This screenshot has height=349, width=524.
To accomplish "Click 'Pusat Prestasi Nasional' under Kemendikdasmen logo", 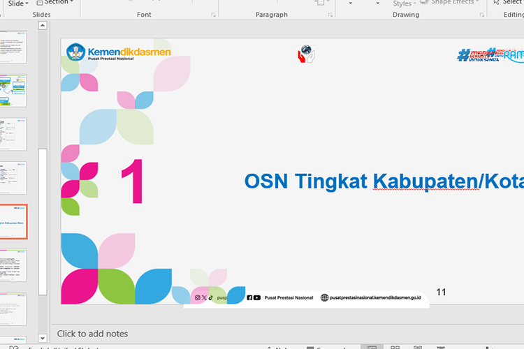I will click(x=110, y=59).
